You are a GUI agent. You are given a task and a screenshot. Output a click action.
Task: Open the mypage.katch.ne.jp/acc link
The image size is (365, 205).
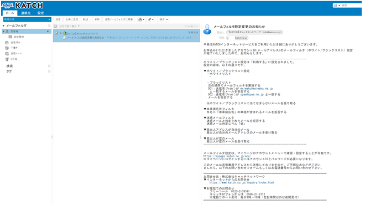227,156
